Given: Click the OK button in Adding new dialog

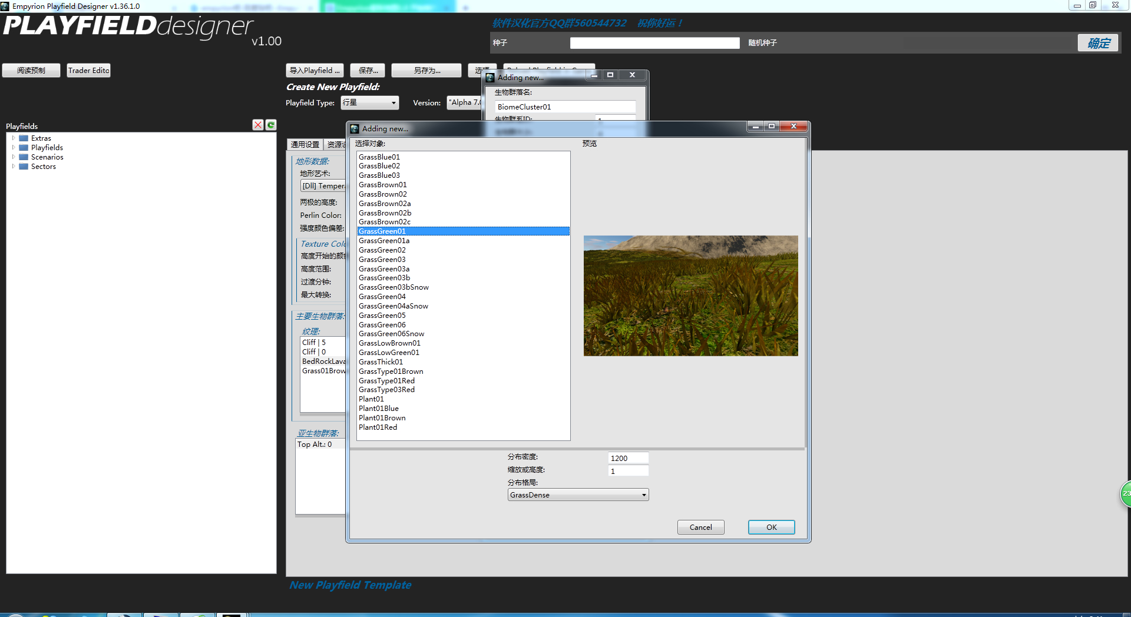Looking at the screenshot, I should 772,528.
